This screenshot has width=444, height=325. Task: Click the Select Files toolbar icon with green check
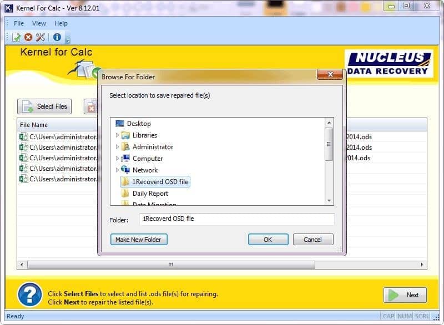(17, 37)
